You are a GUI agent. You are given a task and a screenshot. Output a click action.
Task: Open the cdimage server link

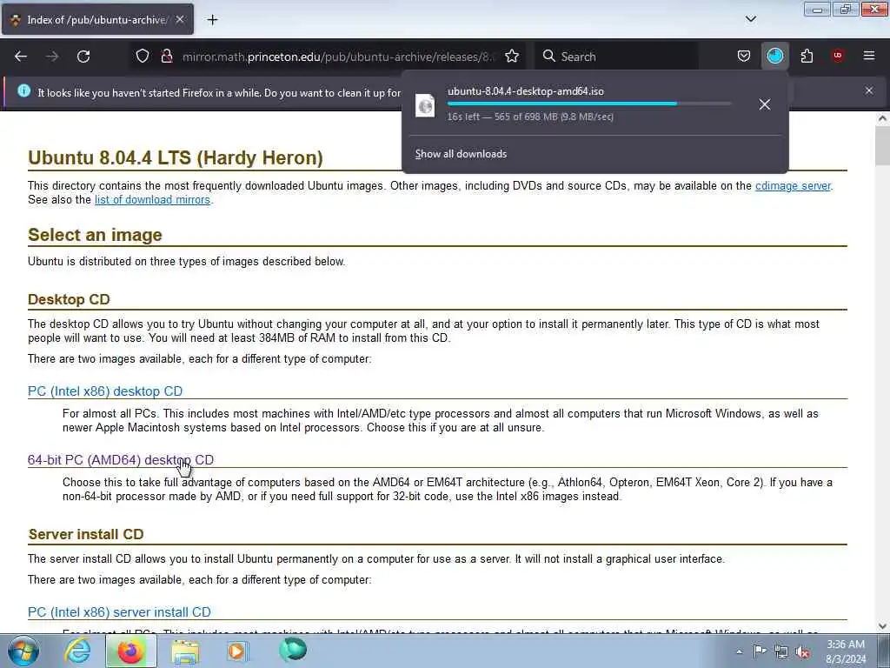[793, 186]
